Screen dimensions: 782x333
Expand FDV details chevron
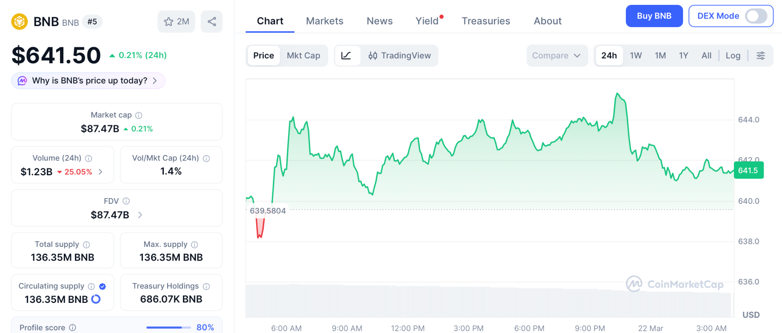[140, 215]
